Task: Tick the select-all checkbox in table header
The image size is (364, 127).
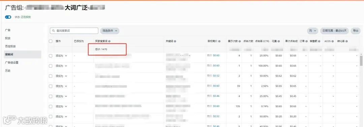Action: [x=51, y=41]
